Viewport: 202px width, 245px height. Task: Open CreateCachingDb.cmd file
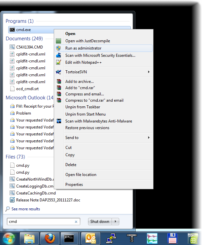36,193
